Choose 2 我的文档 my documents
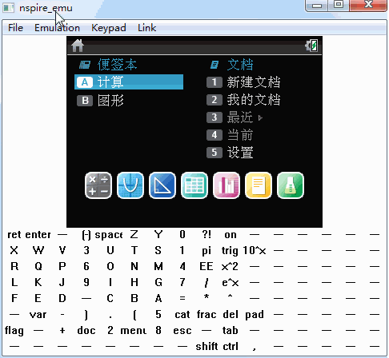The image size is (389, 358). coord(243,100)
